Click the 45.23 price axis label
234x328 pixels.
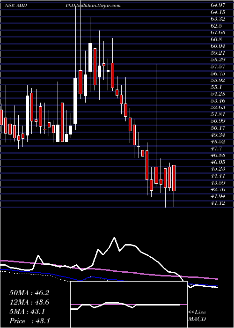point(218,169)
